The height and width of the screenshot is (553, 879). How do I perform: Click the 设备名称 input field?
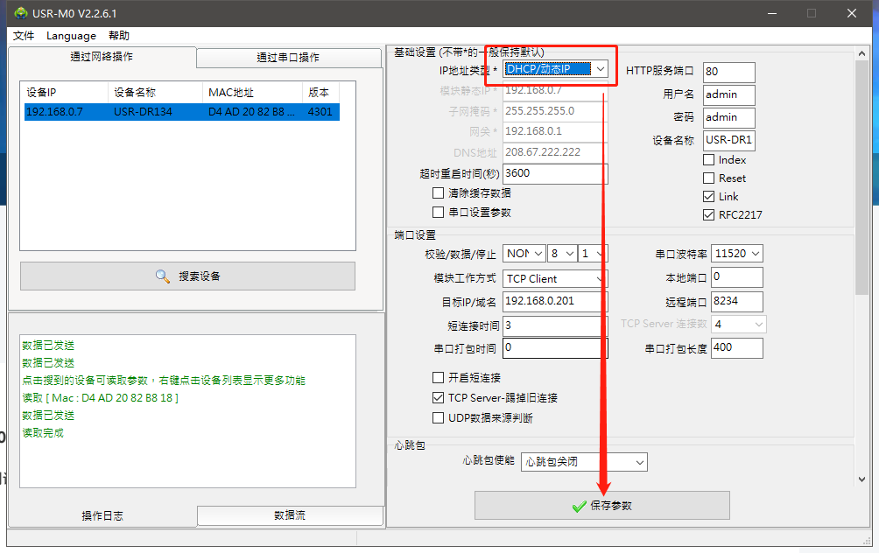[x=728, y=140]
